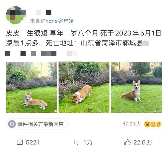Tap the 1万 comment count
This screenshot has height=148, width=168.
(88, 143)
